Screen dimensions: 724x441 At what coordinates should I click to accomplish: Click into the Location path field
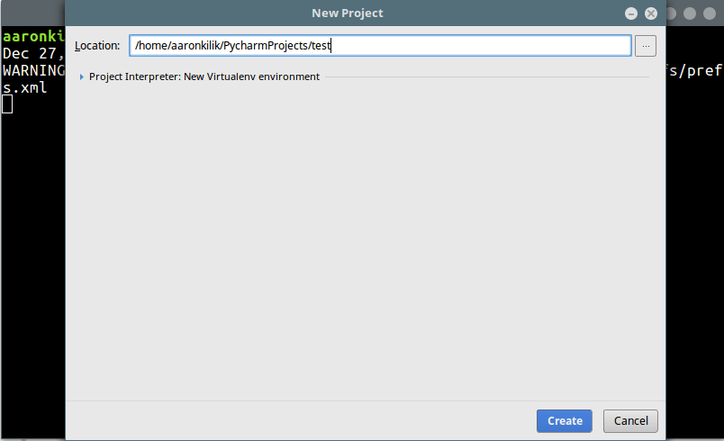379,45
